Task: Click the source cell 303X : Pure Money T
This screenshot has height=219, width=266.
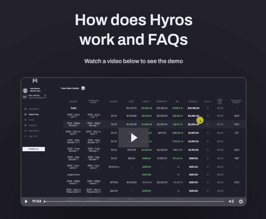Action: pos(73,150)
